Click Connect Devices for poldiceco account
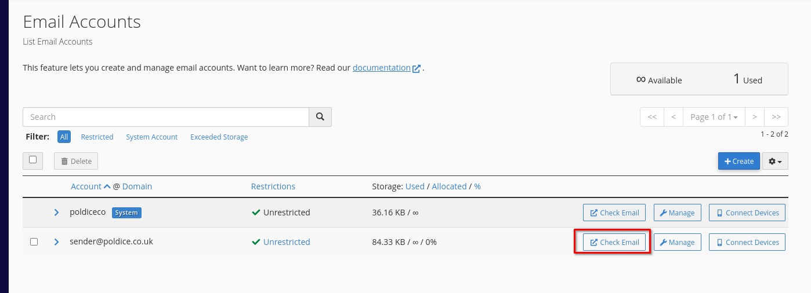This screenshot has width=811, height=293. 747,213
